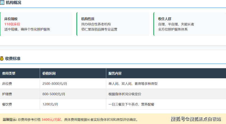Click the red 3400元/月起 reference price

(x=51, y=119)
